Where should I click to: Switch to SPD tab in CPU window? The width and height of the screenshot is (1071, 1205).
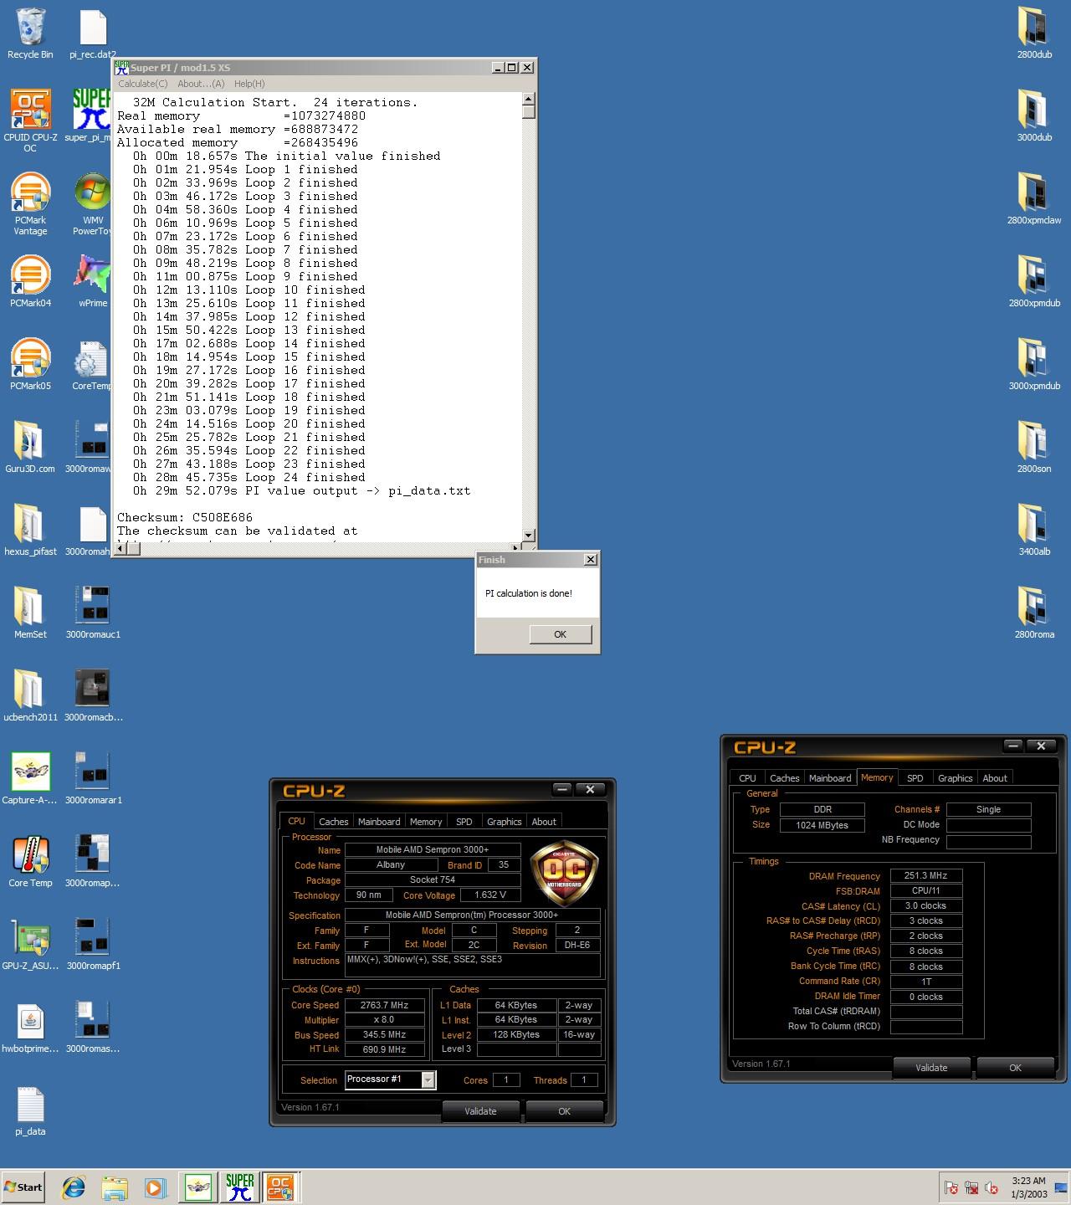[x=464, y=822]
